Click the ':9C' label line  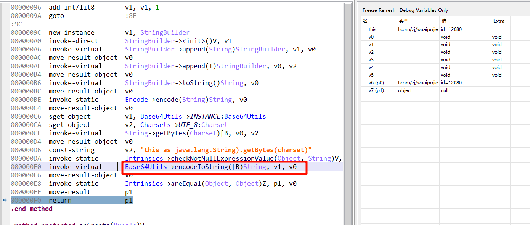click(x=16, y=24)
